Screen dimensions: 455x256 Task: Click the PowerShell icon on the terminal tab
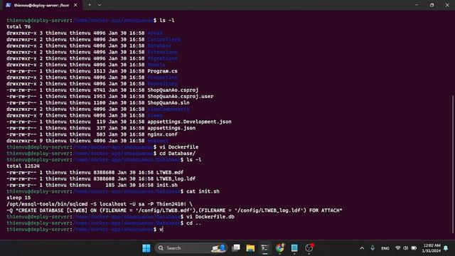coord(9,5)
